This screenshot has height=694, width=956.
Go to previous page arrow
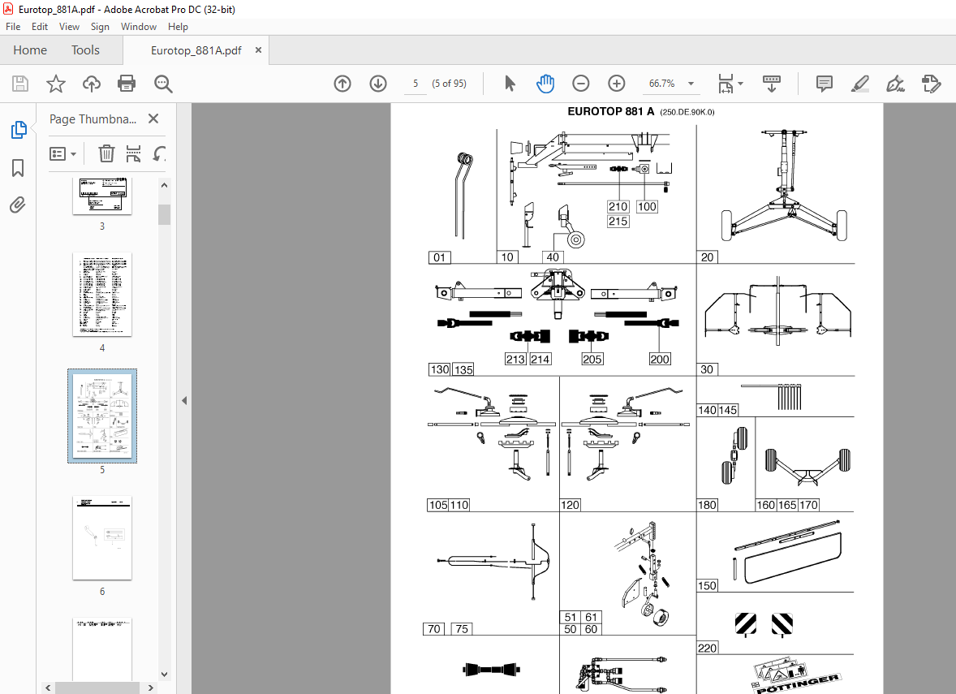point(342,84)
